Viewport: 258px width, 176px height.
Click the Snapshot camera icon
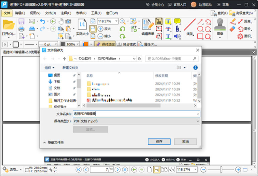coord(68,21)
